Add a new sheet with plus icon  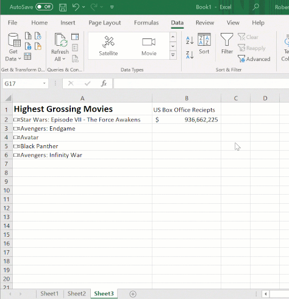click(133, 294)
